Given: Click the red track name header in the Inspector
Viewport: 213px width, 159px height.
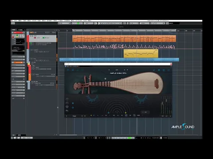Looking at the screenshot, I should pos(18,33).
